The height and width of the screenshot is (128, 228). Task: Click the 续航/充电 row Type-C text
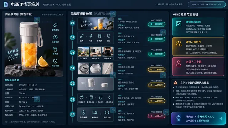pyautogui.click(x=31, y=106)
